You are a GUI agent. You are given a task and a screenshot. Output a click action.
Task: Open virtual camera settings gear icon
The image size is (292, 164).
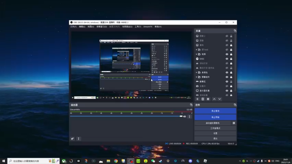click(x=234, y=123)
